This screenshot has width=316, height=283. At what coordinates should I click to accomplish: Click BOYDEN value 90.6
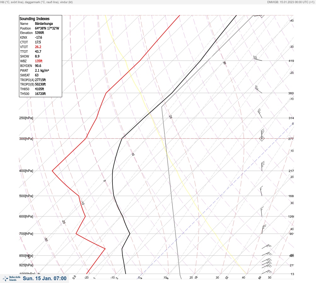pyautogui.click(x=38, y=66)
